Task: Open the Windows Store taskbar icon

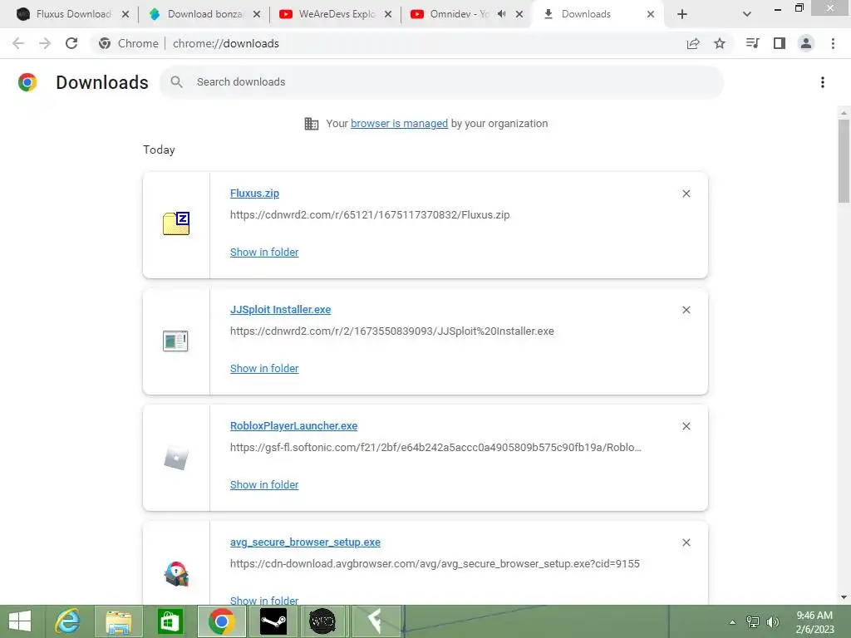Action: (x=170, y=621)
